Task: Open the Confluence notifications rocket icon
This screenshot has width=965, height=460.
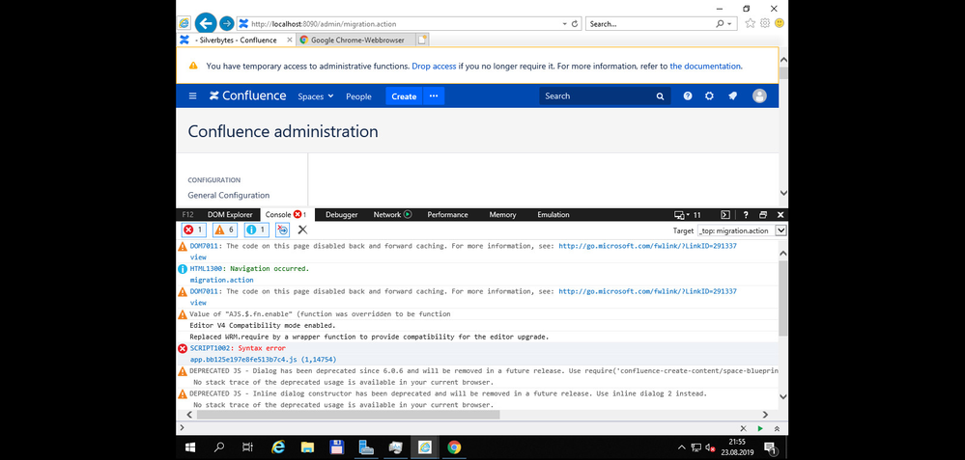Action: pos(732,95)
